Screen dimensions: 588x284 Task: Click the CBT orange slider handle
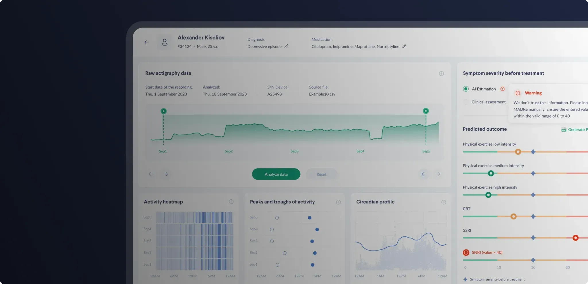(513, 216)
